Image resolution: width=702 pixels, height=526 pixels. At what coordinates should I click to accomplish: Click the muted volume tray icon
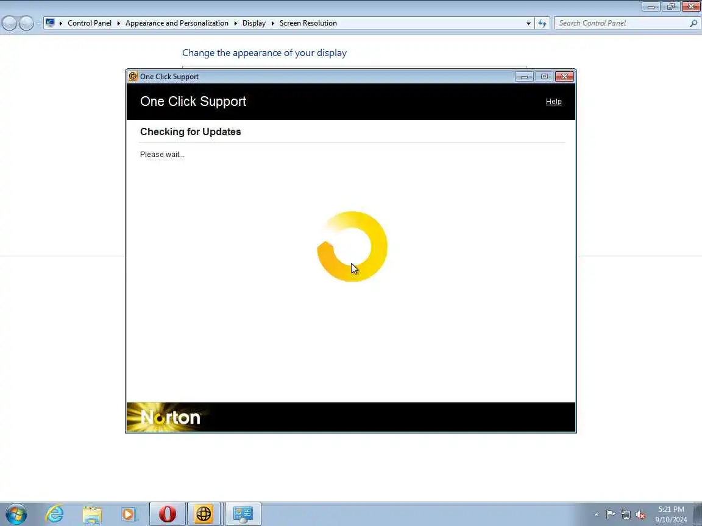coord(640,515)
